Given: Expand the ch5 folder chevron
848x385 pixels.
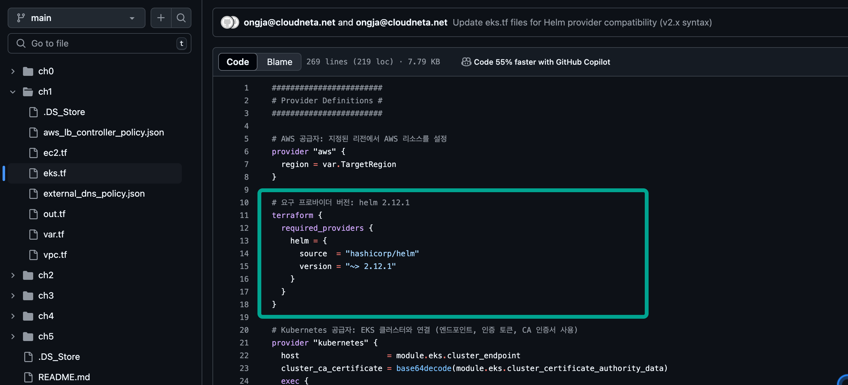Looking at the screenshot, I should click(13, 336).
